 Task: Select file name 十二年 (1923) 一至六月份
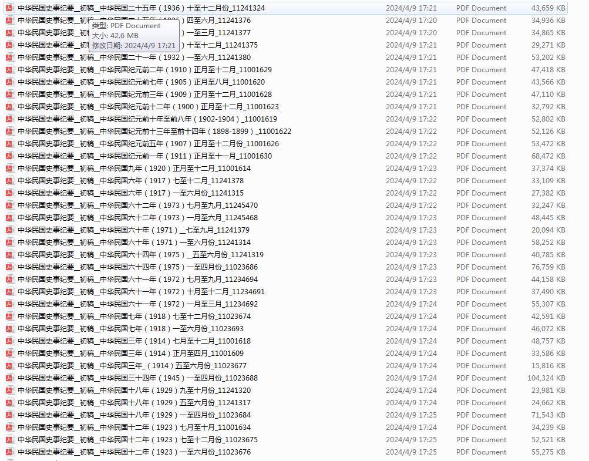[134, 452]
